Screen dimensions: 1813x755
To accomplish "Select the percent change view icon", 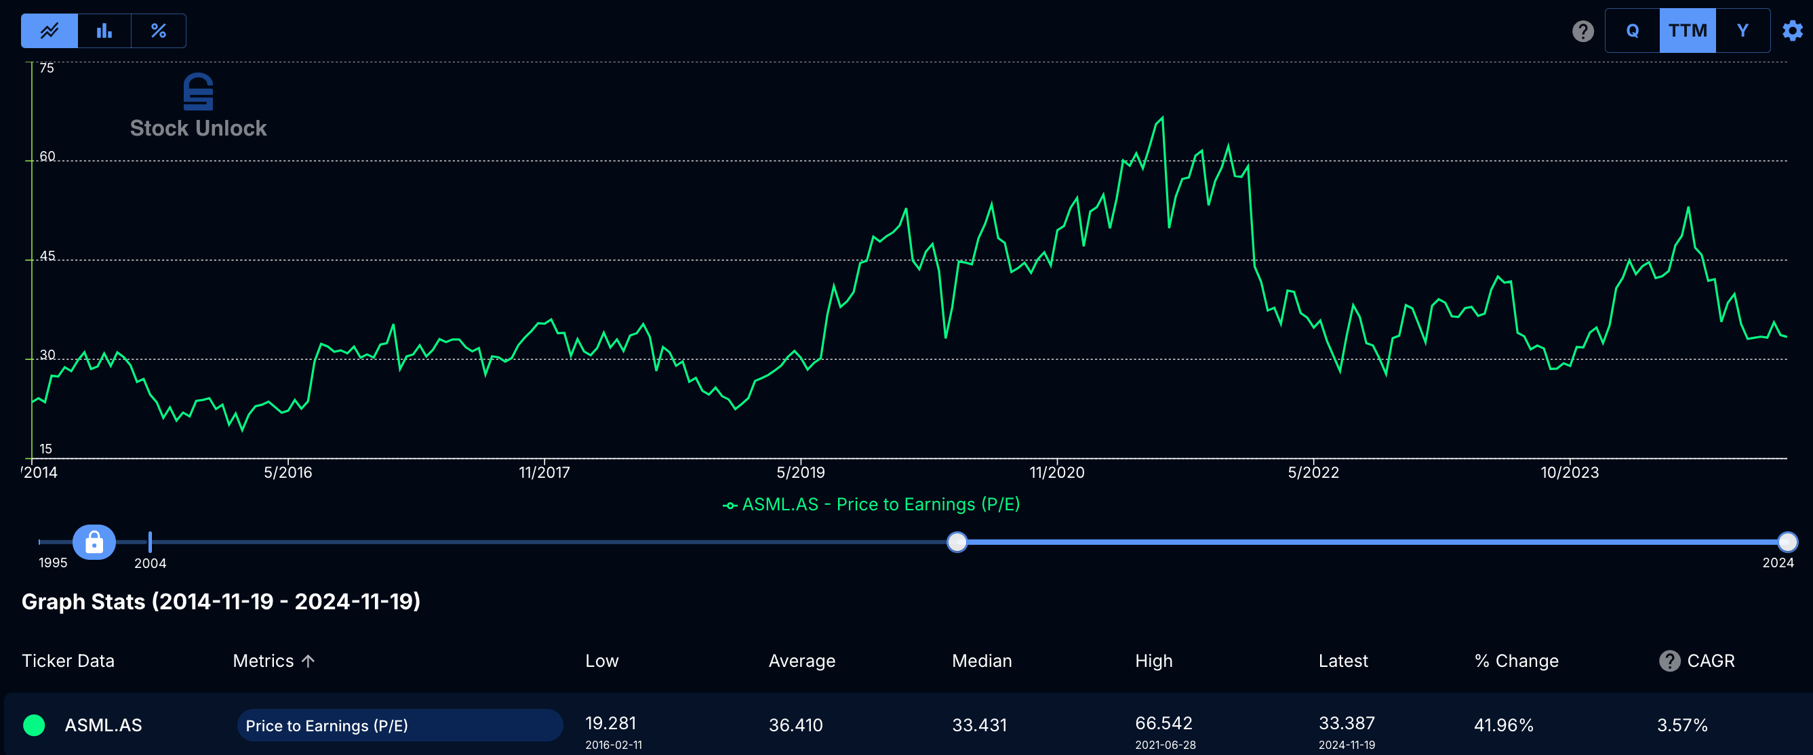I will 159,31.
